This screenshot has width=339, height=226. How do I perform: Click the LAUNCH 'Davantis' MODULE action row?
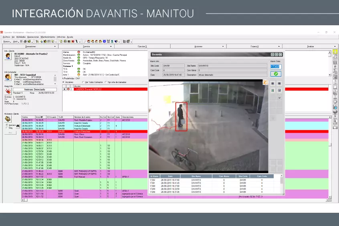pos(105,89)
